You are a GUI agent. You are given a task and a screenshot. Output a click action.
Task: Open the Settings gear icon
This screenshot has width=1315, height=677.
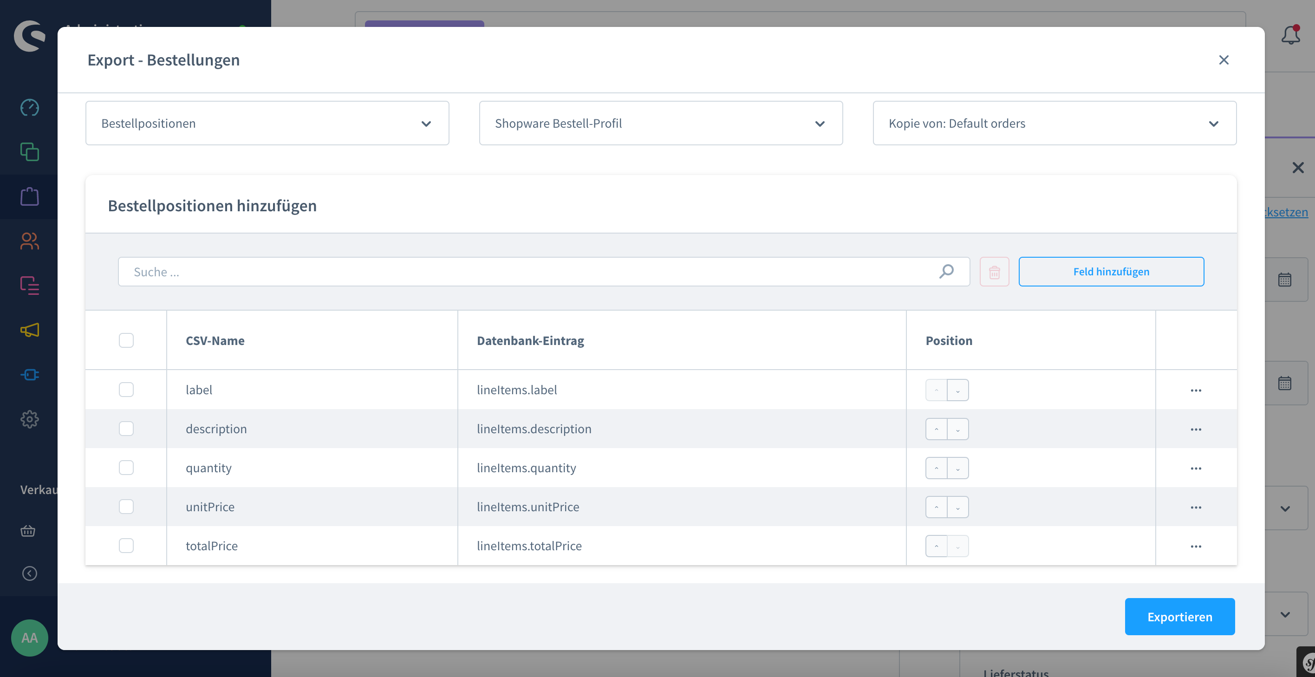point(30,419)
